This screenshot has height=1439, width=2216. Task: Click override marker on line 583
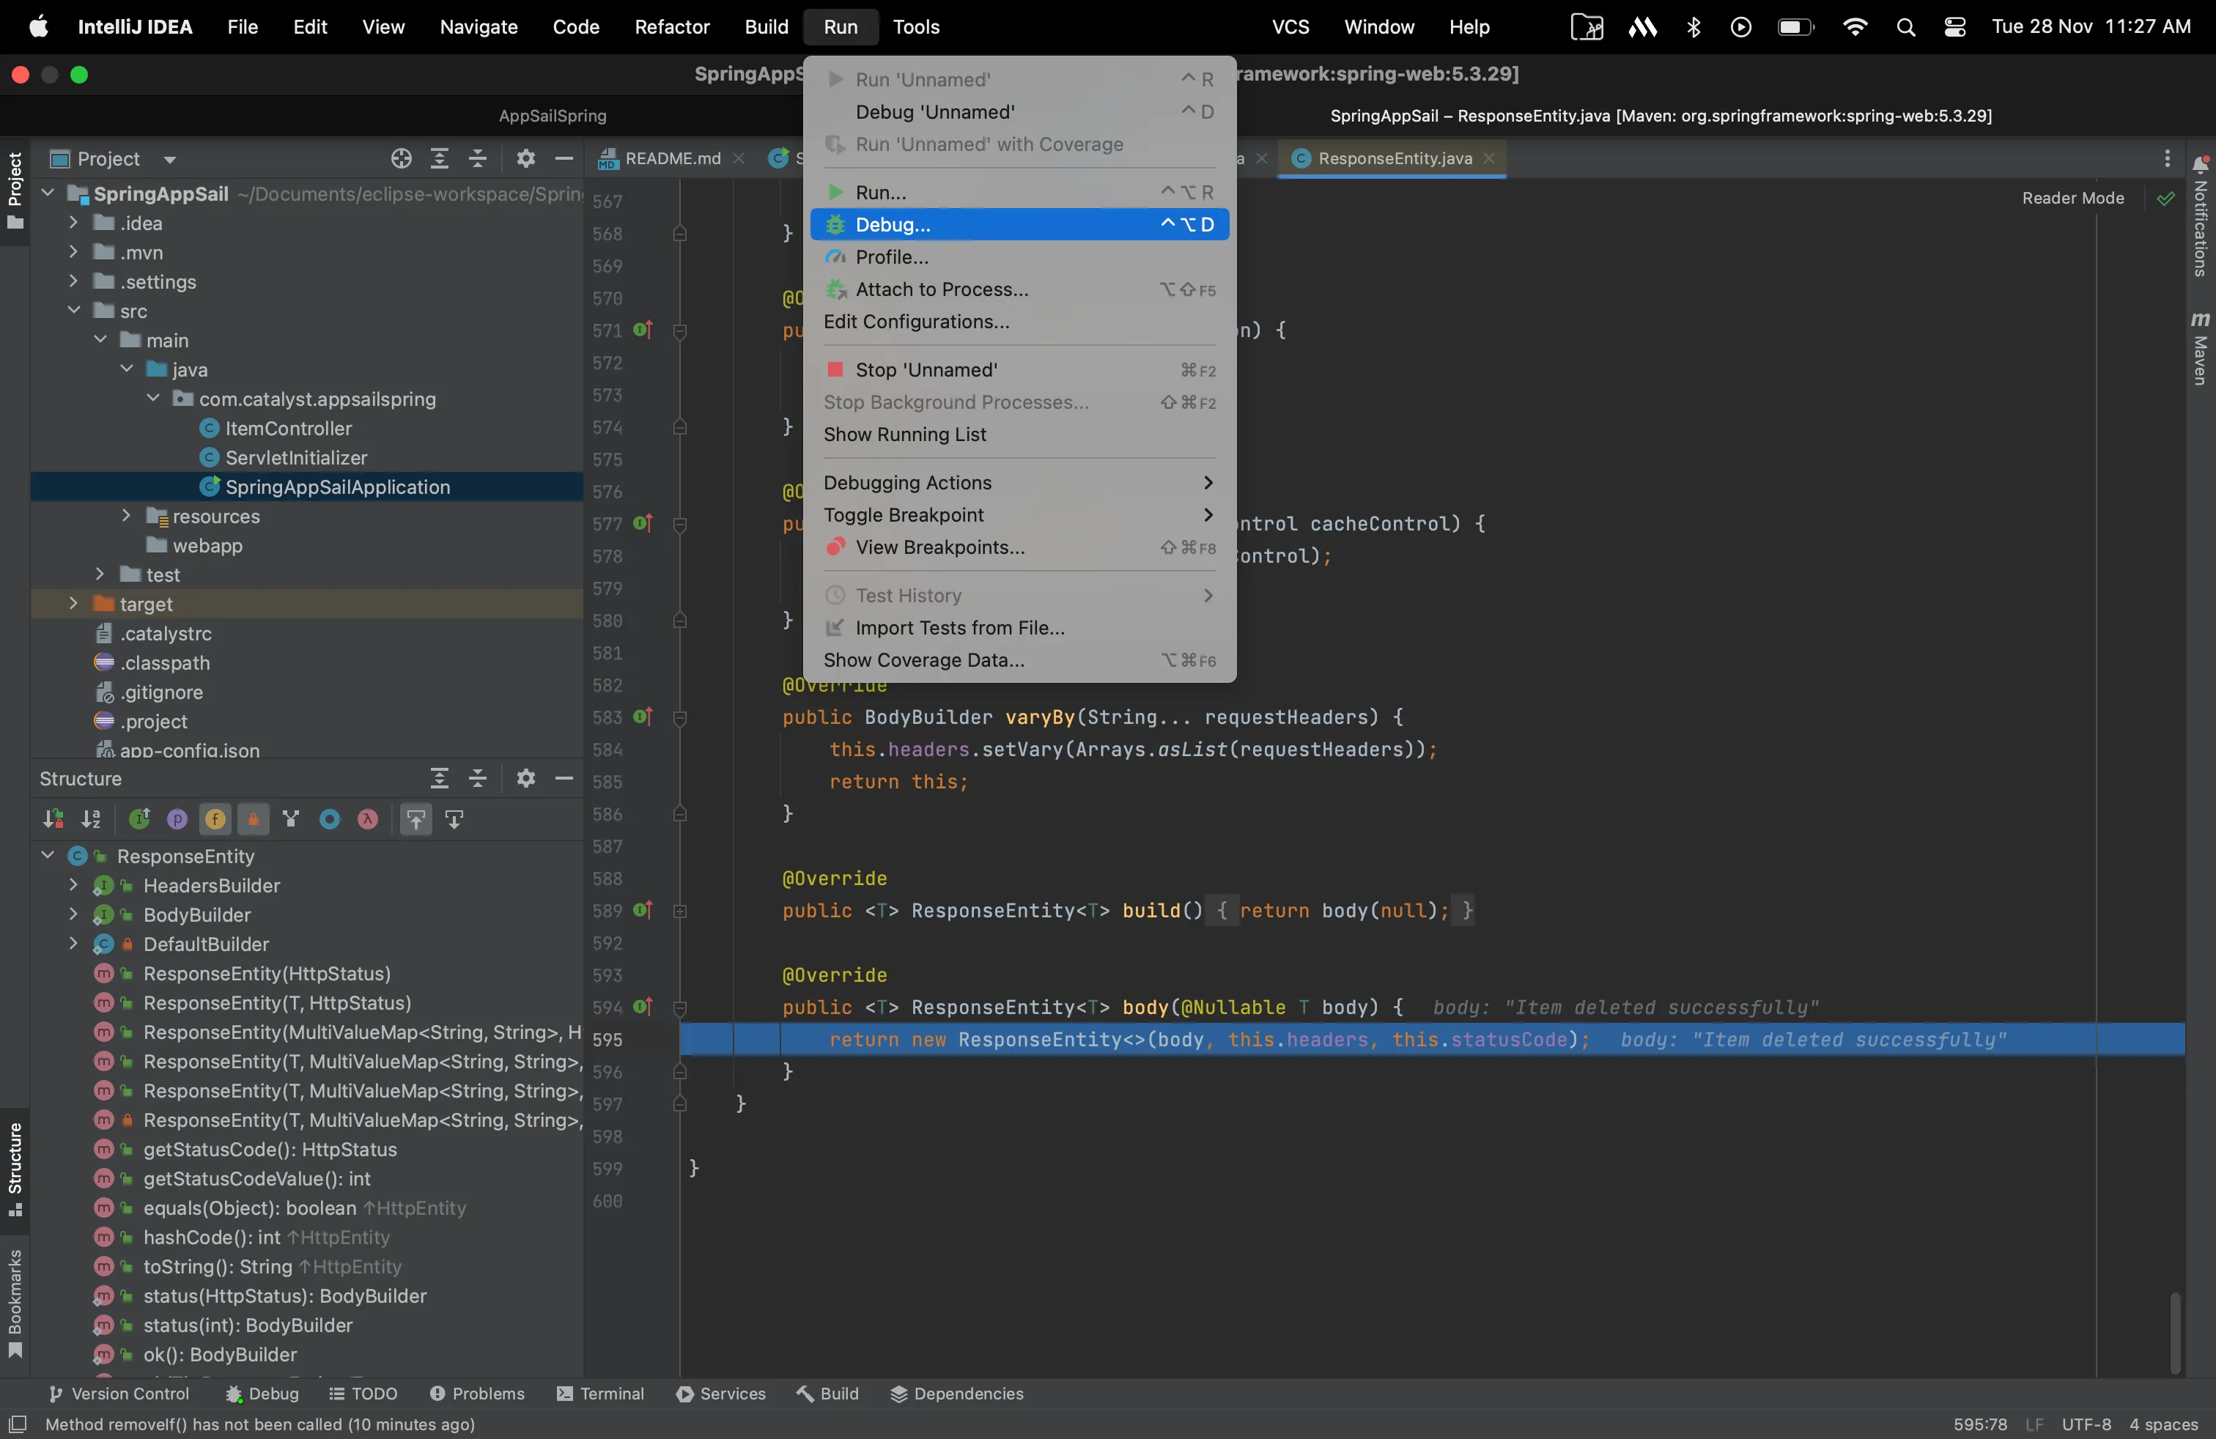[x=643, y=717]
